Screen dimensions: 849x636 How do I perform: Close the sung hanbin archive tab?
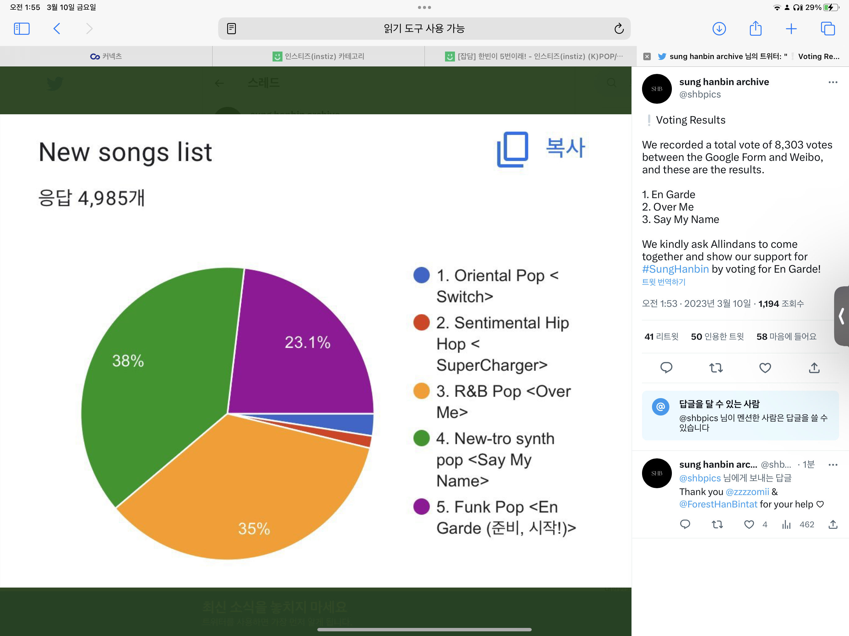647,57
